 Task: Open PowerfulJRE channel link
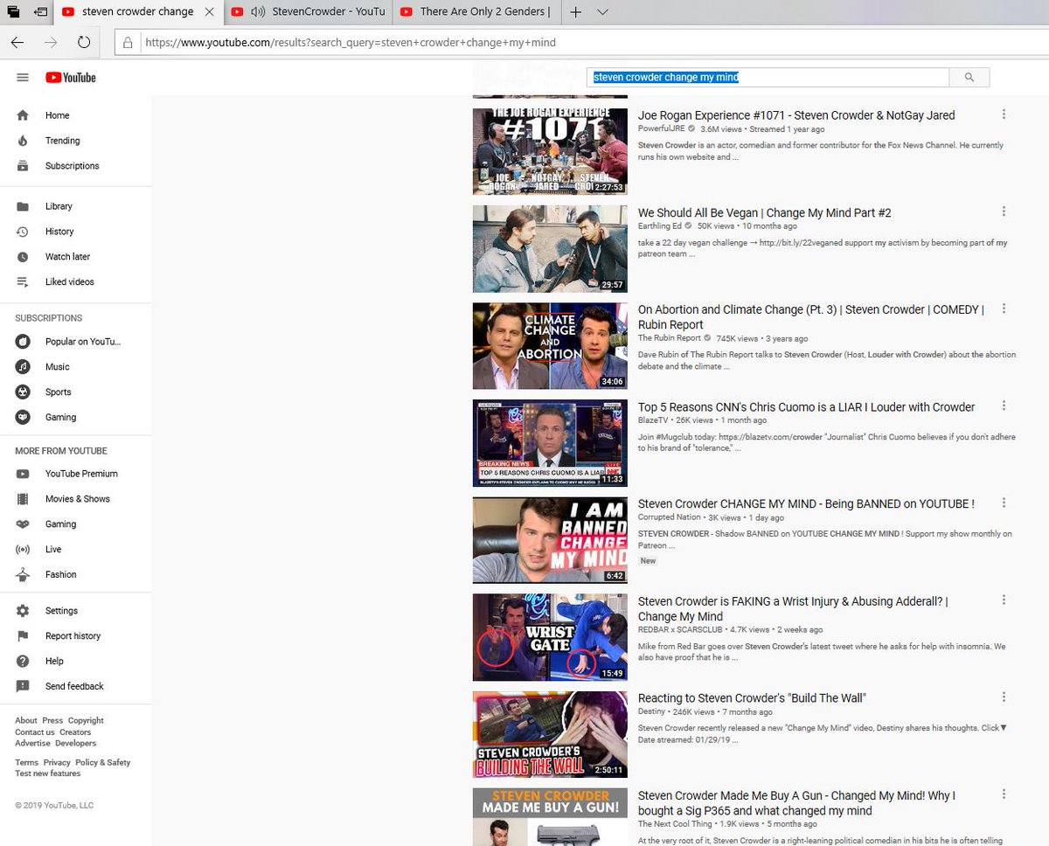(x=662, y=129)
